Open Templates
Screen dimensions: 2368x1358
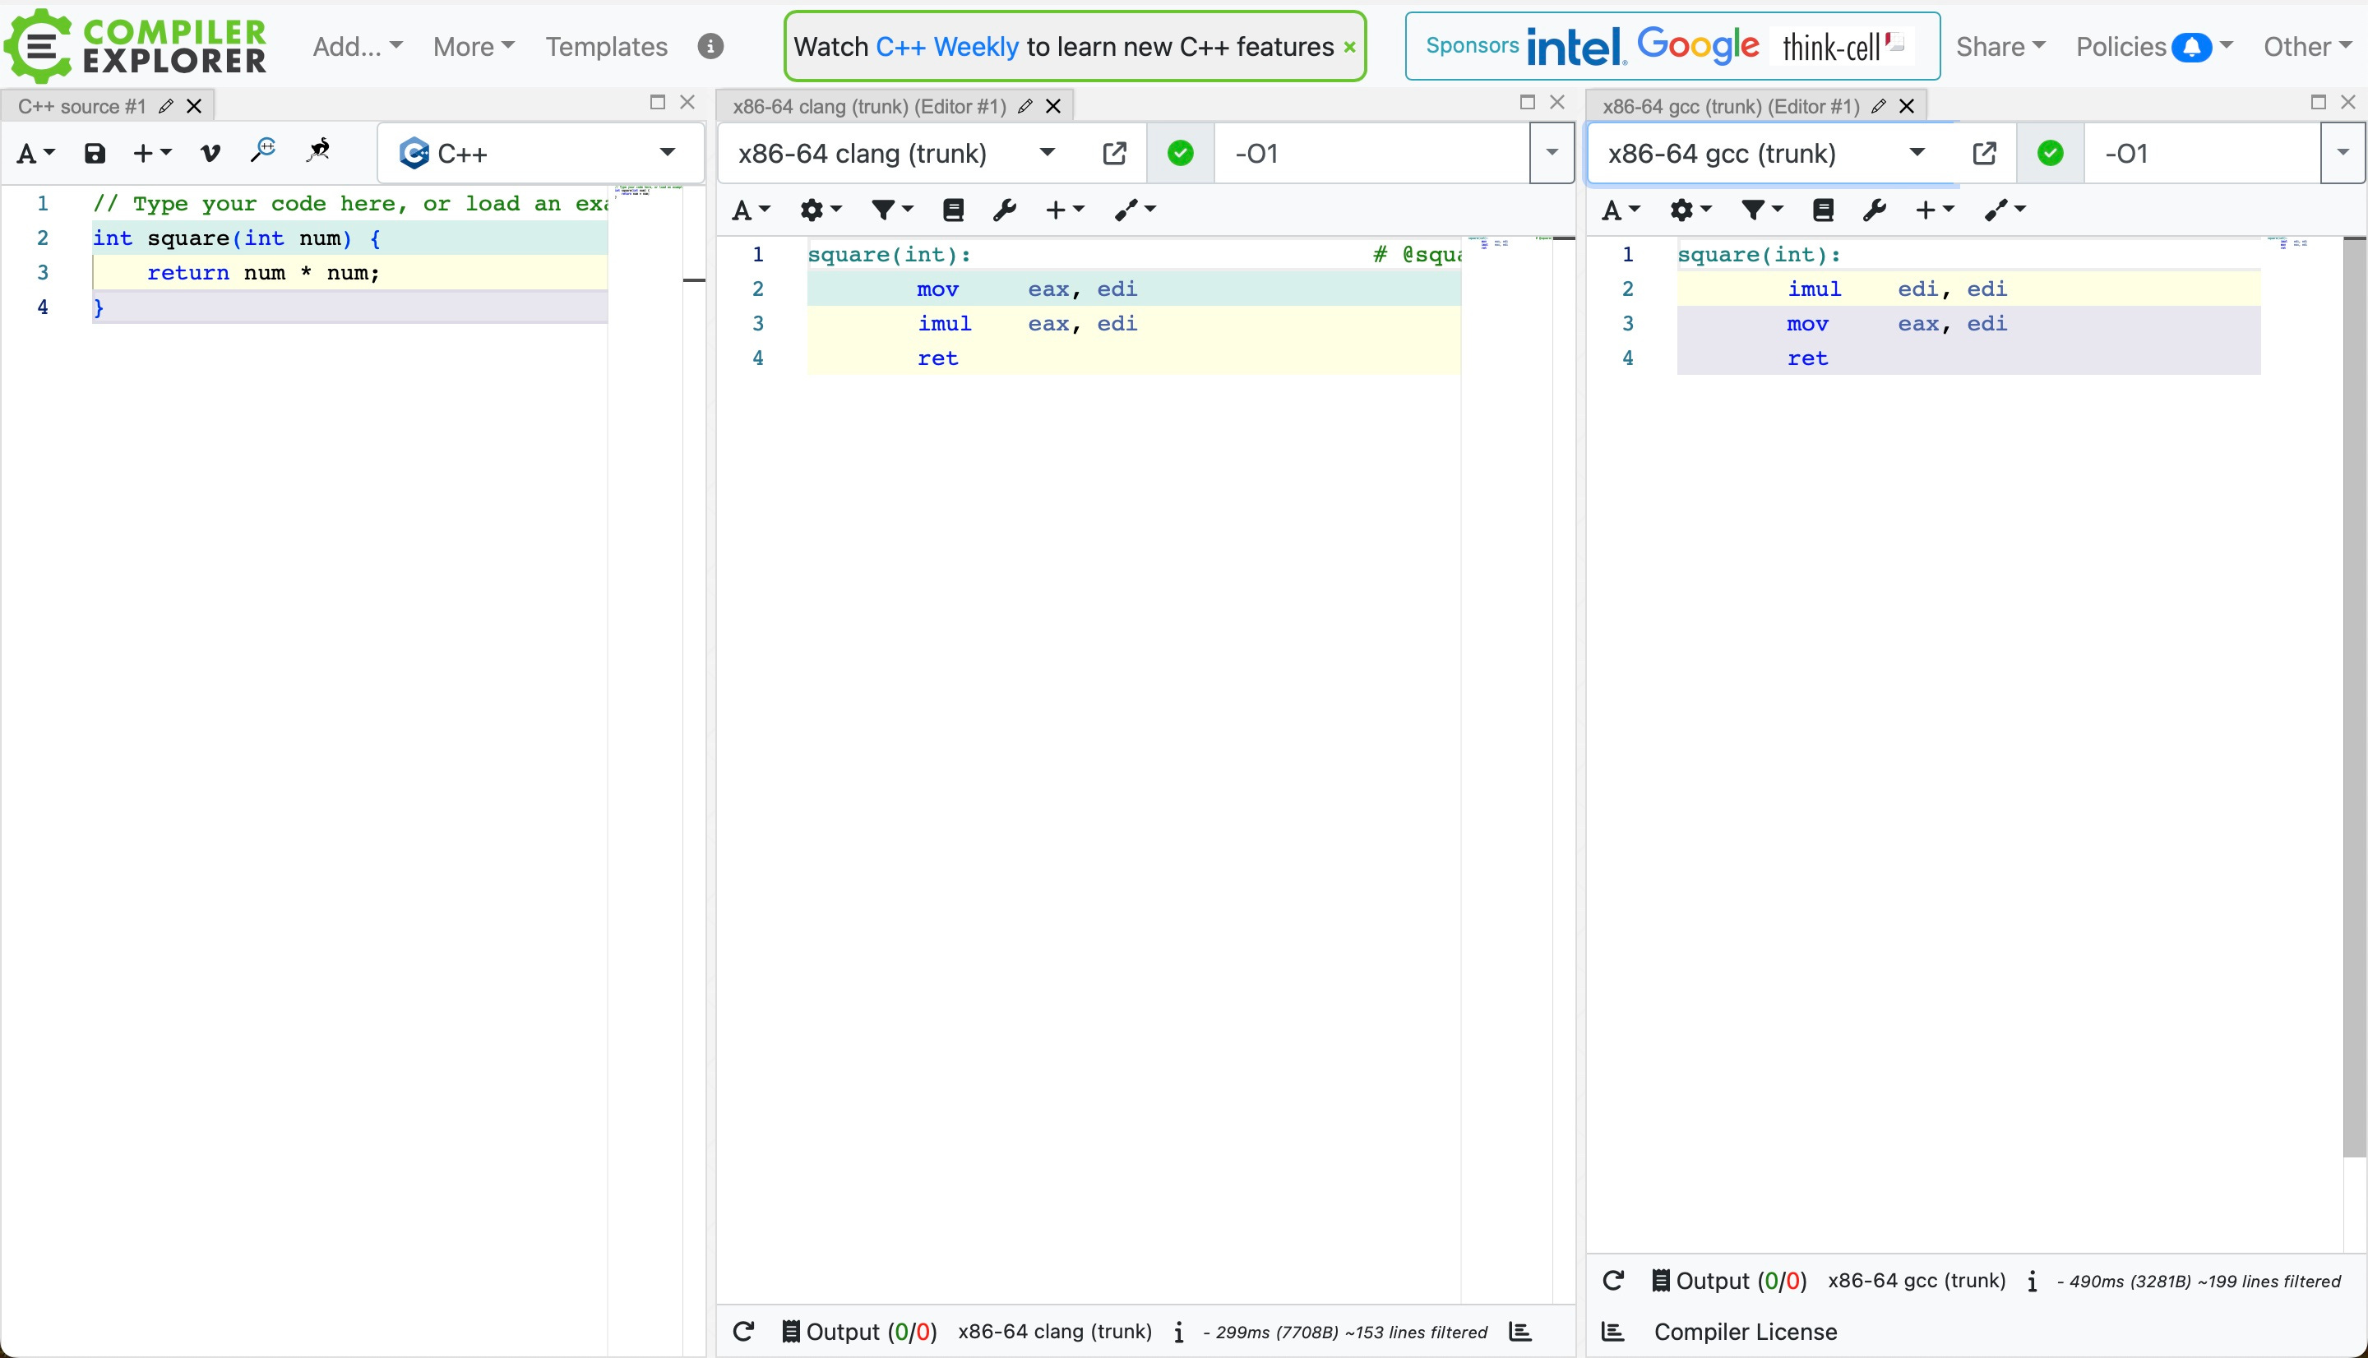click(606, 47)
